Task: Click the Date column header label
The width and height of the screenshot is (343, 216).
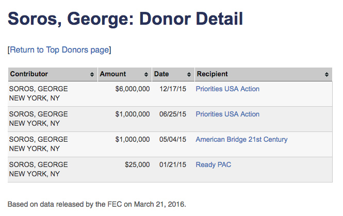Action: (161, 74)
